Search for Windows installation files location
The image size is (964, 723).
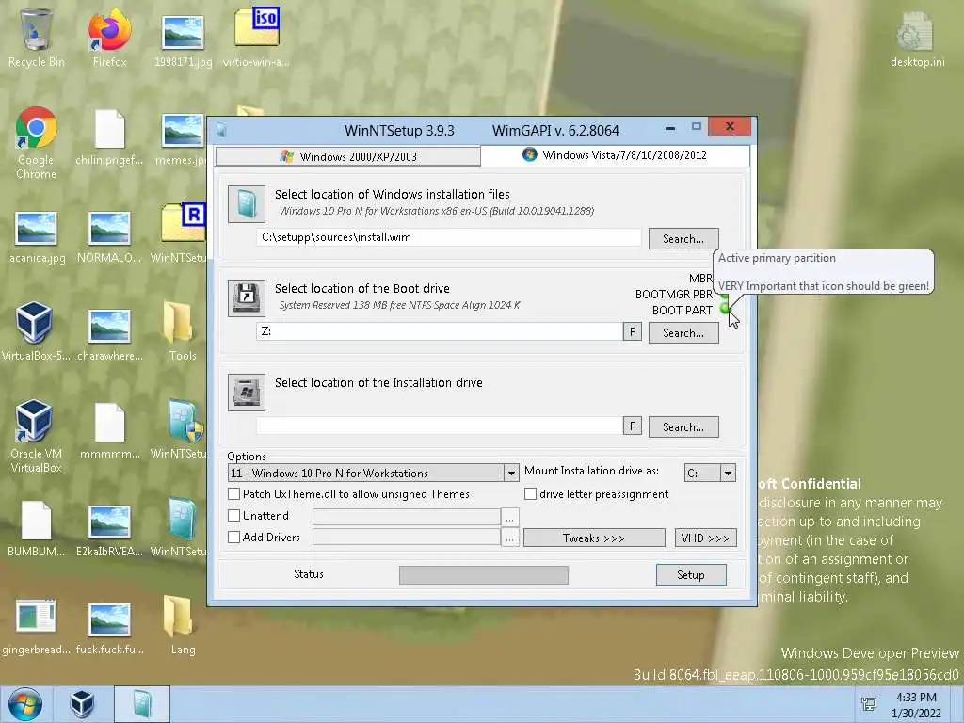pyautogui.click(x=683, y=238)
